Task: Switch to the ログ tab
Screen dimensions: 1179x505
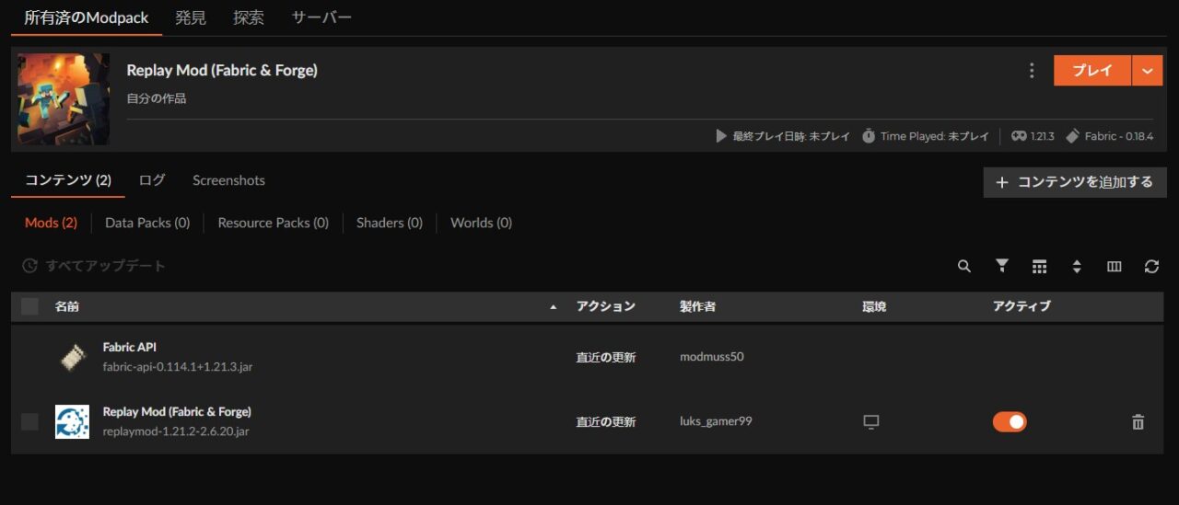Action: (x=152, y=180)
